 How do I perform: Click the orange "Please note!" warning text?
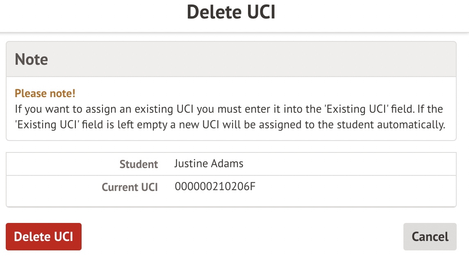[45, 93]
